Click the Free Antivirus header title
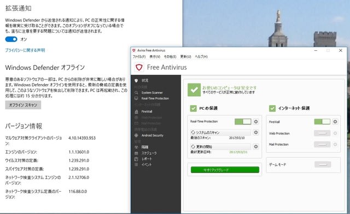 167,67
